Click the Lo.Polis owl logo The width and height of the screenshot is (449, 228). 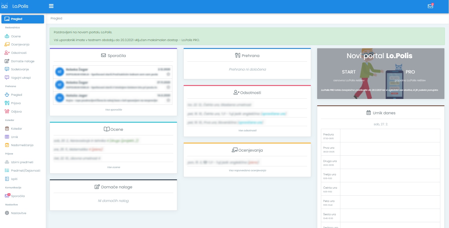tap(5, 6)
